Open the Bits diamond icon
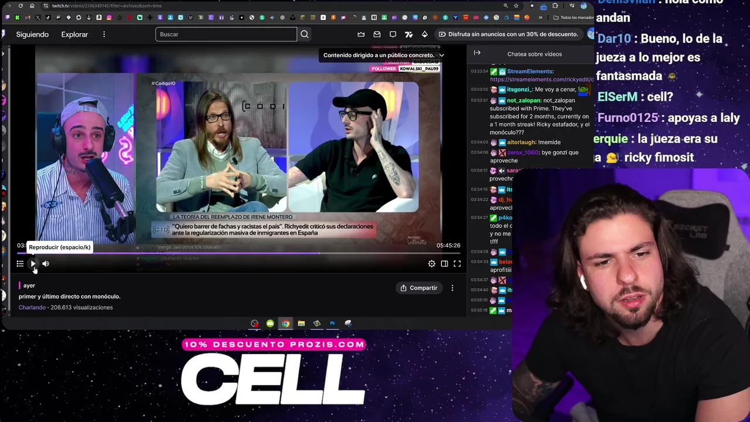This screenshot has height=422, width=750. [x=424, y=35]
